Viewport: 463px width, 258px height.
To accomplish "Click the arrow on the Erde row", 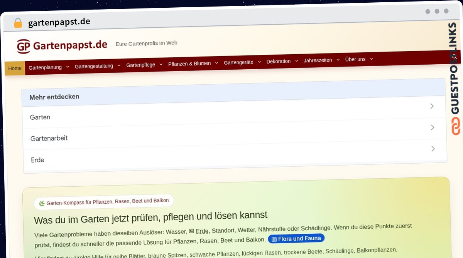I will coord(433,149).
